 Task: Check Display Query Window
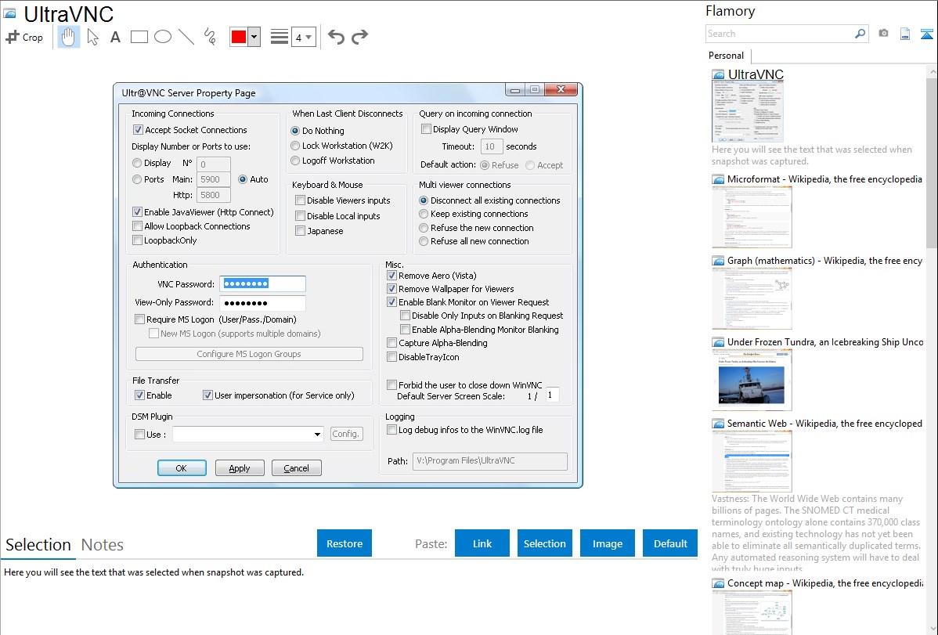(x=427, y=129)
